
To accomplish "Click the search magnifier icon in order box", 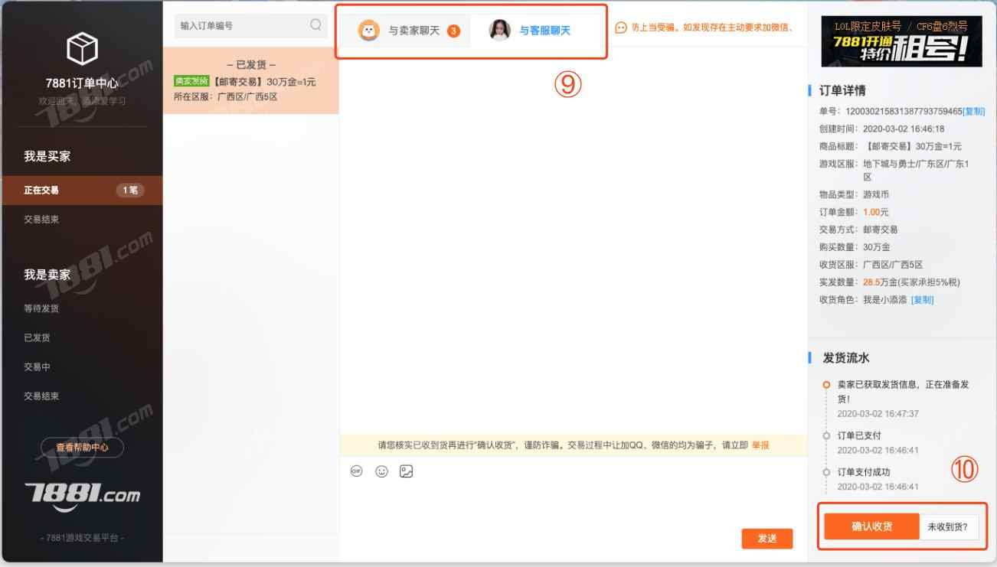I will point(315,25).
